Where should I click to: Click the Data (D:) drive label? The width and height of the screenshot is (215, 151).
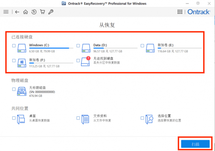coord(100,45)
